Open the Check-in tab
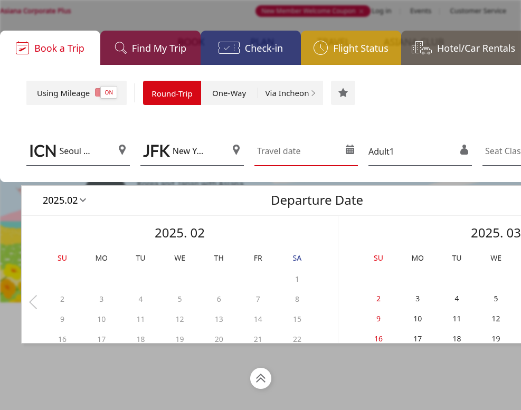Screen dimensions: 521x410 251,48
